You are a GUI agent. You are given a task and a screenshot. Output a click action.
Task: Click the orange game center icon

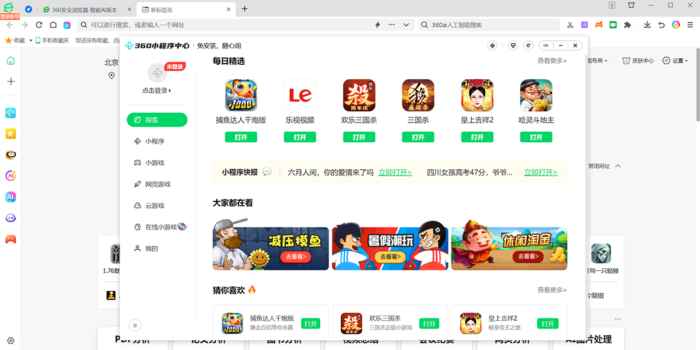(x=598, y=25)
